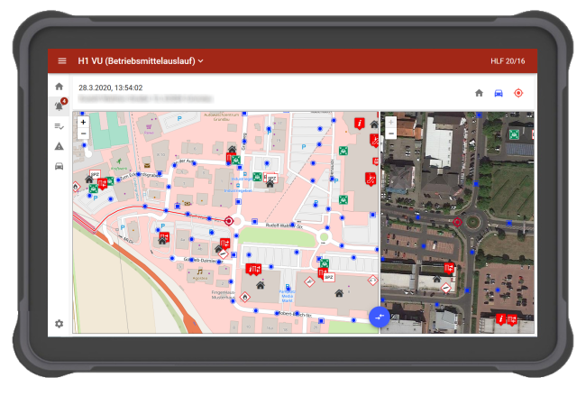The image size is (586, 396).
Task: Open the hamburger navigation menu
Action: [62, 61]
